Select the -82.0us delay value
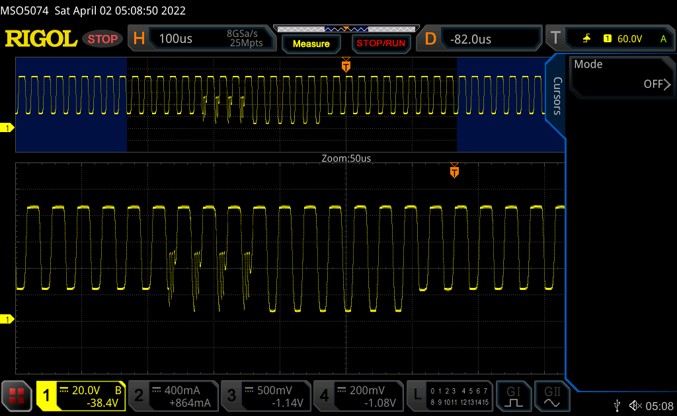This screenshot has height=416, width=677. tap(471, 39)
